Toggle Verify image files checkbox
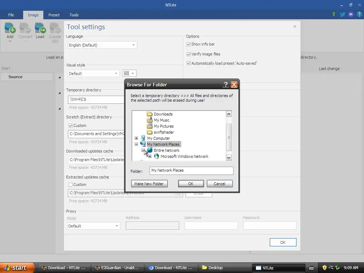The height and width of the screenshot is (273, 364). point(188,54)
